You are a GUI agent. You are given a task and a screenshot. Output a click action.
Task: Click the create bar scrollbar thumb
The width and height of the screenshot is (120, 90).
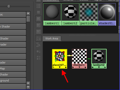click(x=28, y=19)
